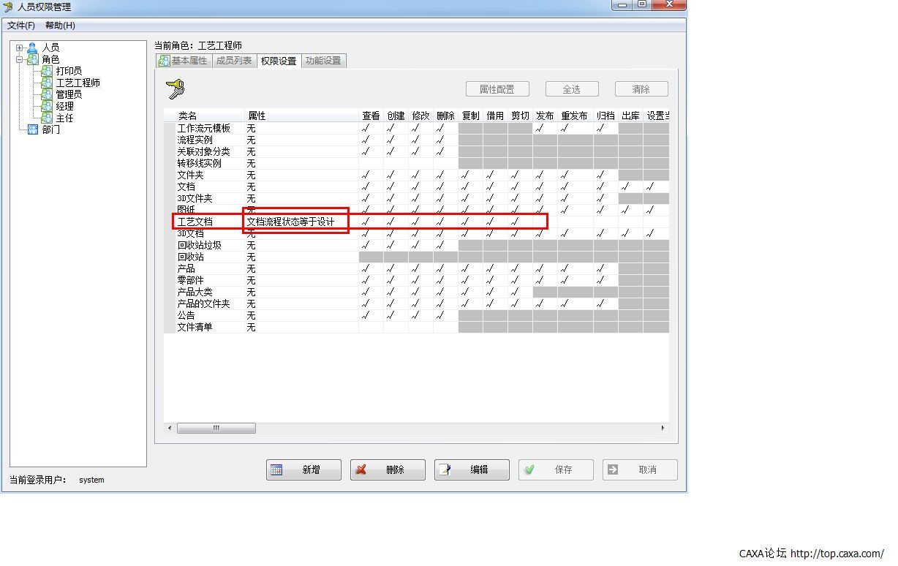Click the grid icon on 新增 button
Viewport: 898px width, 566px height.
tap(276, 470)
